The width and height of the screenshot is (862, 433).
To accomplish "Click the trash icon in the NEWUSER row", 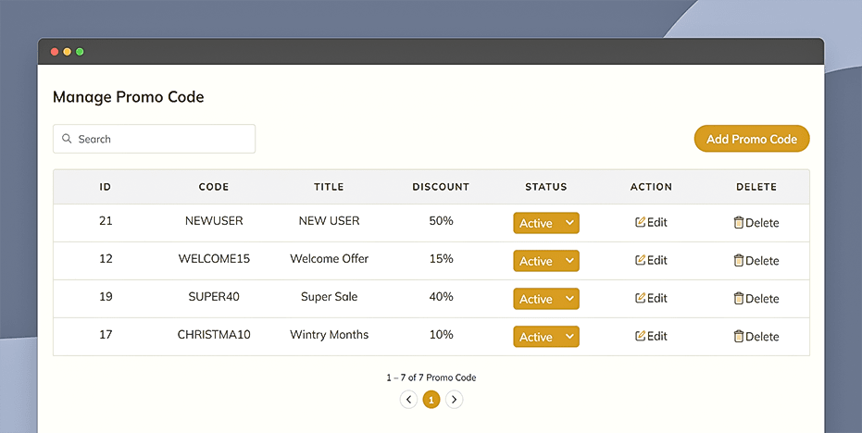I will (739, 222).
